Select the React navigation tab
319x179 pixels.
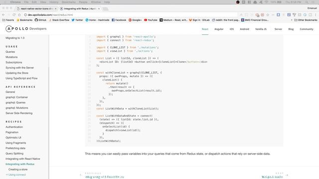(205, 29)
